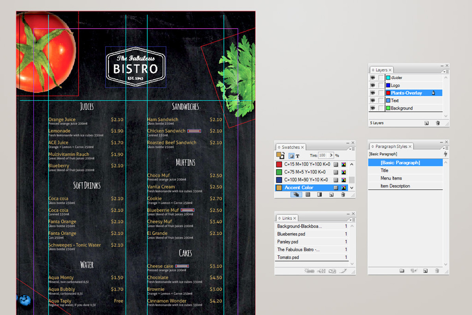Select Formatting affects text T button
The image size is (472, 315).
(297, 156)
